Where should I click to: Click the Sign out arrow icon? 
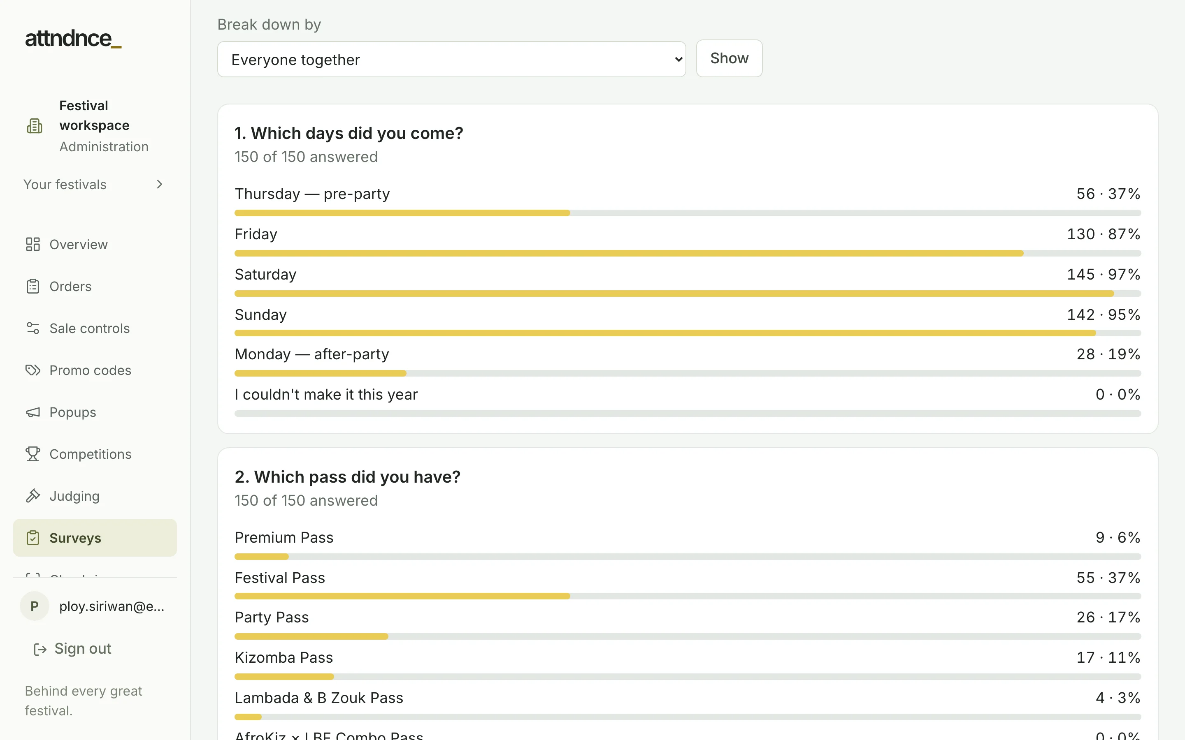click(x=40, y=649)
